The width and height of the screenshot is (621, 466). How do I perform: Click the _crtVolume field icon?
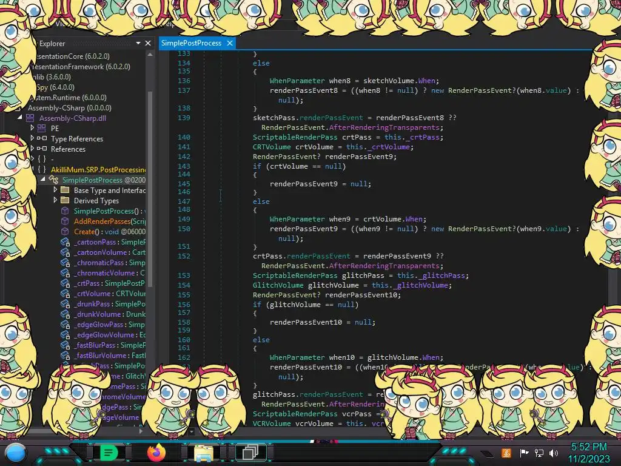coord(65,294)
